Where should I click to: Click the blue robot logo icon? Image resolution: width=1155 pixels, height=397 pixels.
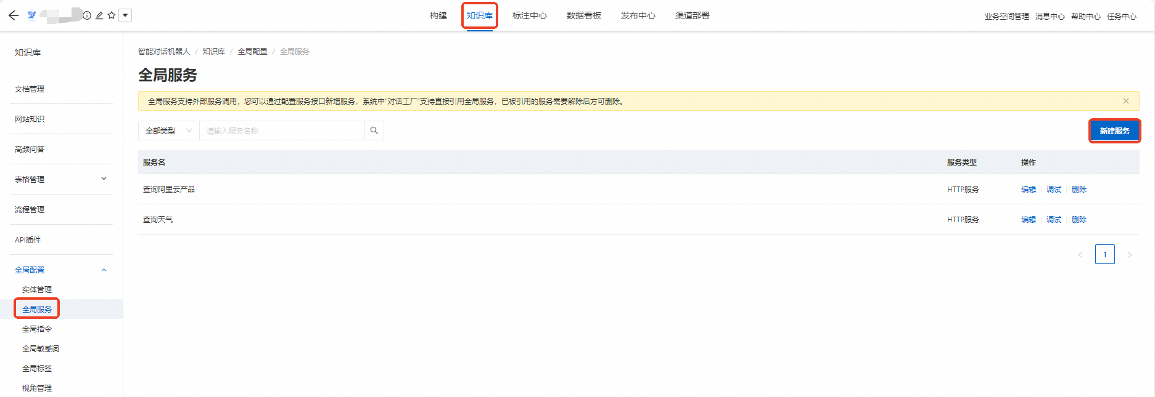[32, 15]
